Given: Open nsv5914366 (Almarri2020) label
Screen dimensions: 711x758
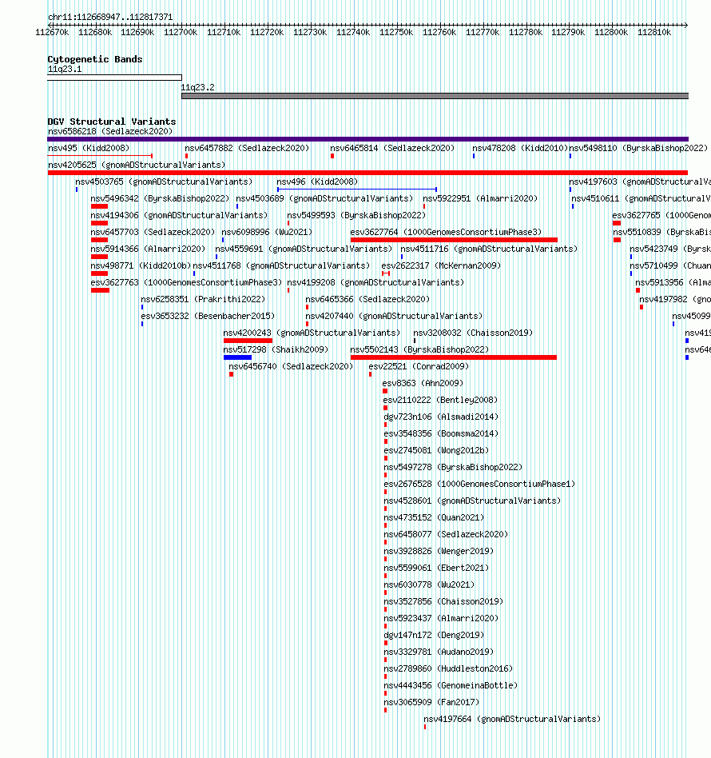Looking at the screenshot, I should (148, 249).
